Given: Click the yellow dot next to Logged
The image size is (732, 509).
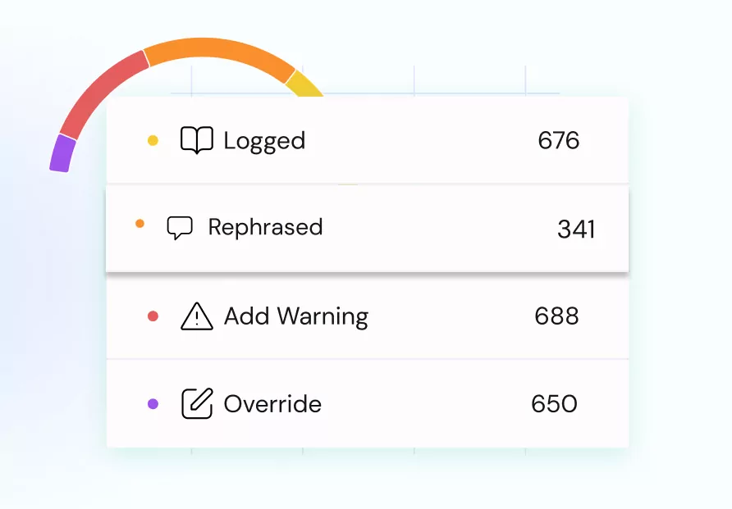Looking at the screenshot, I should (153, 140).
